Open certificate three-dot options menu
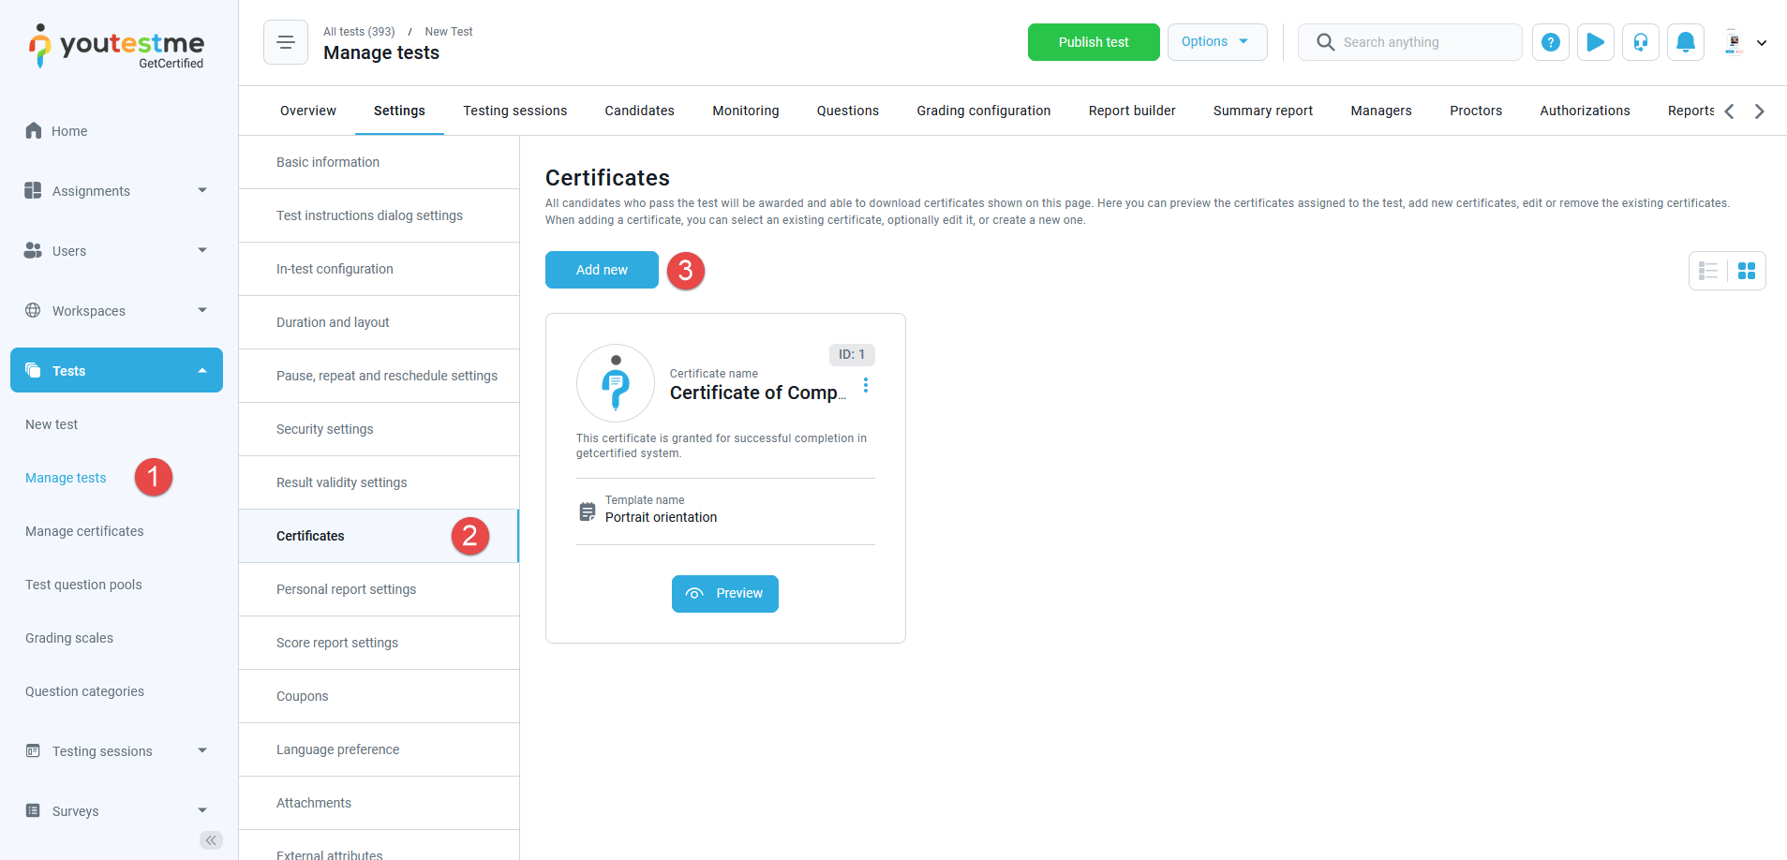The image size is (1787, 860). 865,385
